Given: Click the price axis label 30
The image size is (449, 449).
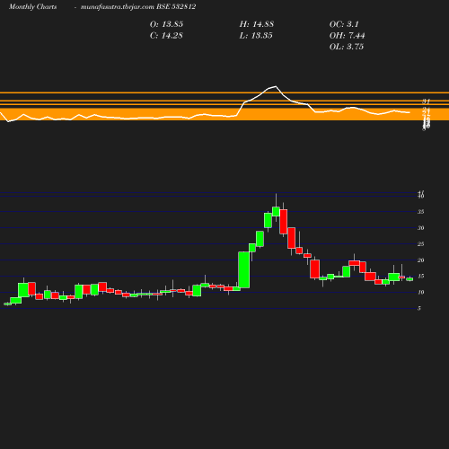Looking at the screenshot, I should click(421, 228).
